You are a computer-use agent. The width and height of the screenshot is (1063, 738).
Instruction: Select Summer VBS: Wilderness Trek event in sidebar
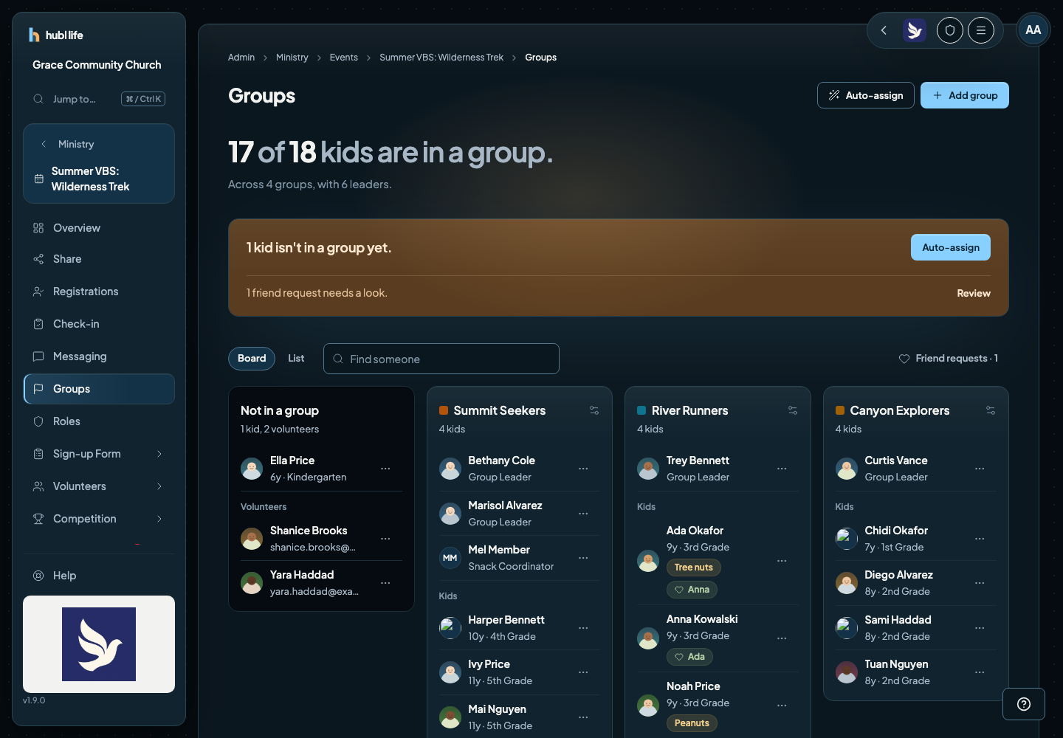coord(99,179)
